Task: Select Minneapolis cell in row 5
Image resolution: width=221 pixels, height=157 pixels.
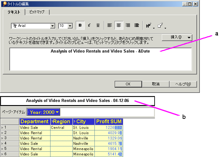Action: 84,149
